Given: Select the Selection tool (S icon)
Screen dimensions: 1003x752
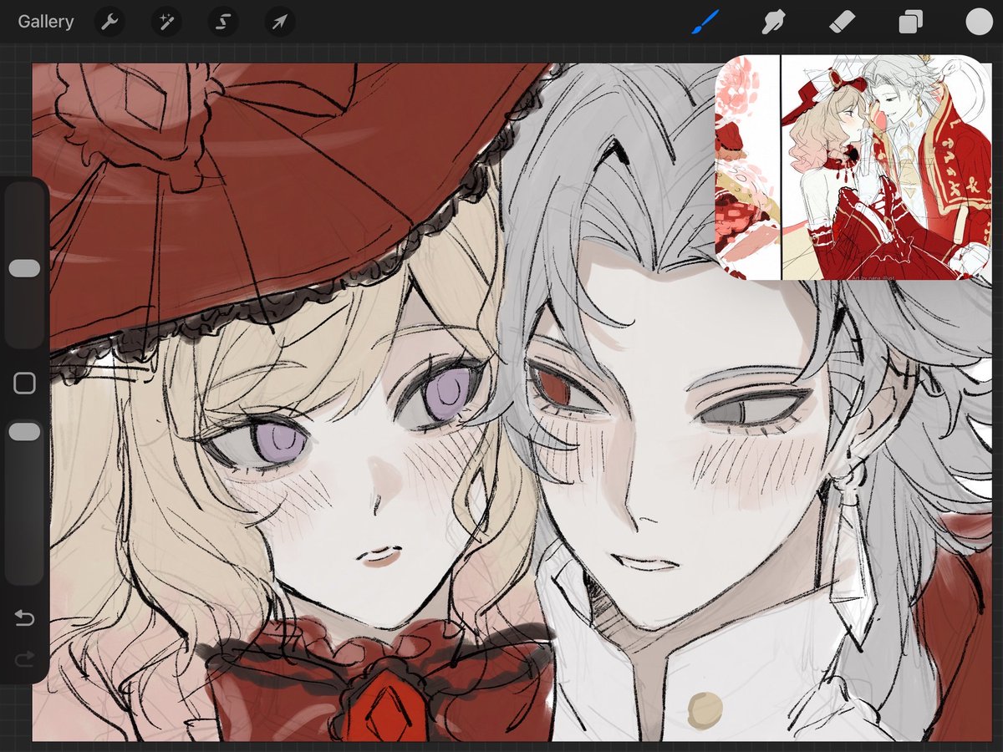Looking at the screenshot, I should pyautogui.click(x=223, y=22).
